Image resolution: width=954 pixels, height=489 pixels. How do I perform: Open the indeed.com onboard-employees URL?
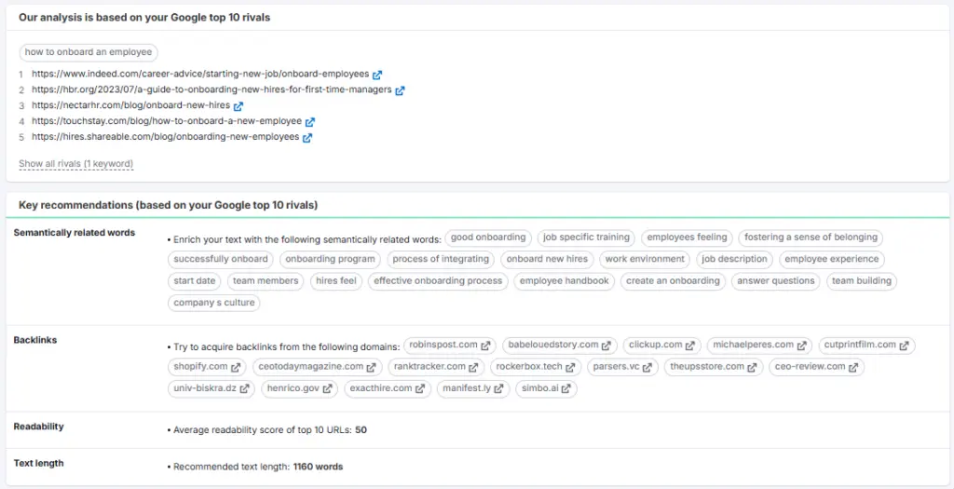tap(199, 75)
